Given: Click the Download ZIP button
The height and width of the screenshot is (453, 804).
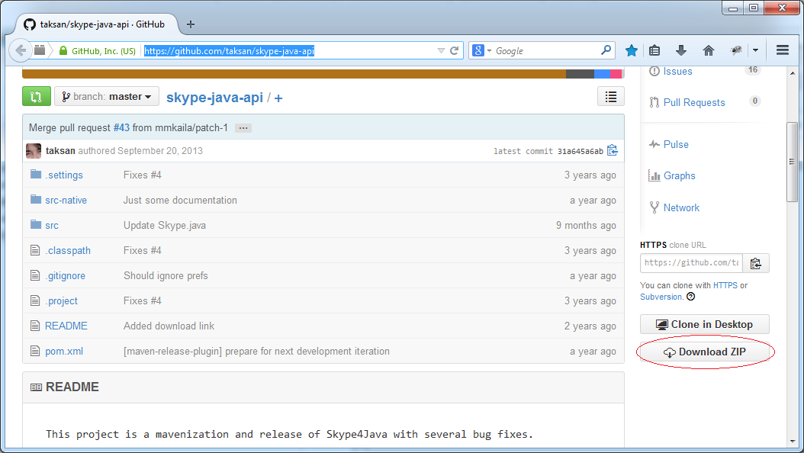Looking at the screenshot, I should [x=705, y=352].
